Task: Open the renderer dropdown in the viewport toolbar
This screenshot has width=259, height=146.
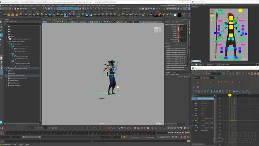Action: 151,22
